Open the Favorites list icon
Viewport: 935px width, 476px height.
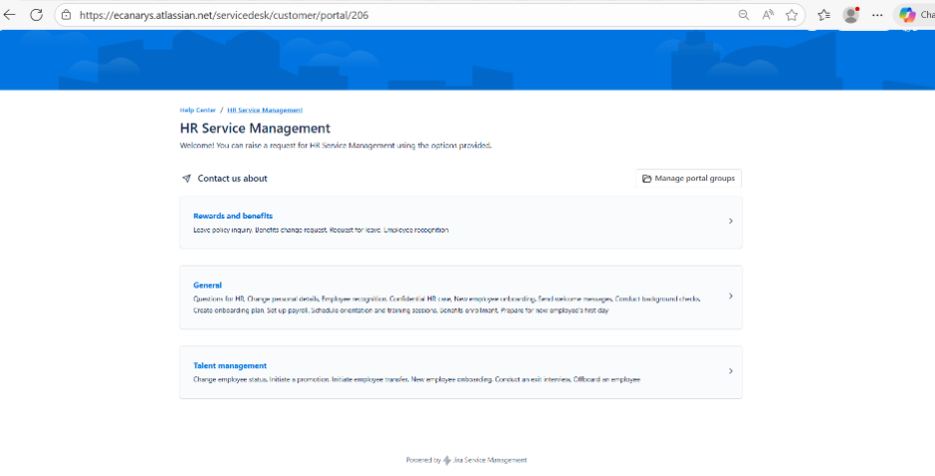point(823,15)
